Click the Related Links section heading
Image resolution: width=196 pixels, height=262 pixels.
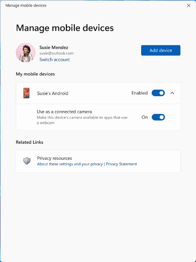coord(29,142)
